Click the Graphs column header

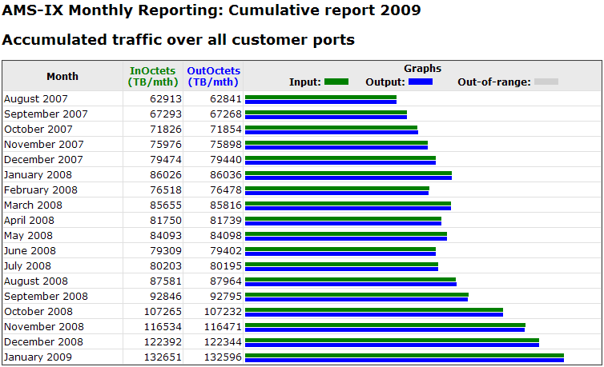tap(423, 69)
